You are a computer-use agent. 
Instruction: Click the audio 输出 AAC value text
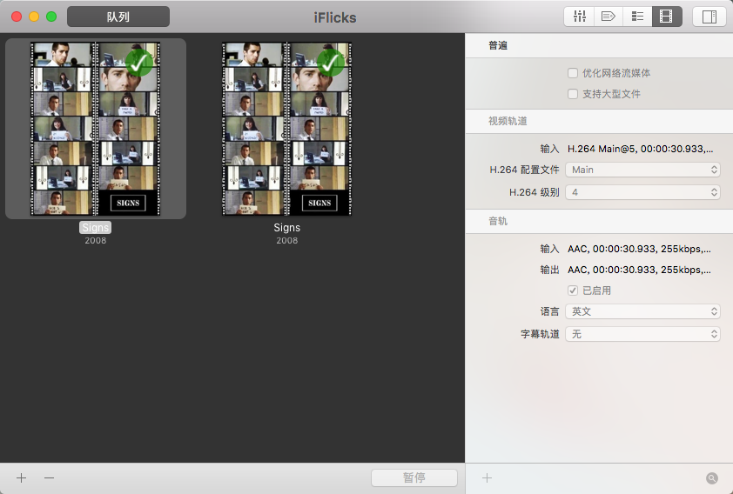(640, 270)
